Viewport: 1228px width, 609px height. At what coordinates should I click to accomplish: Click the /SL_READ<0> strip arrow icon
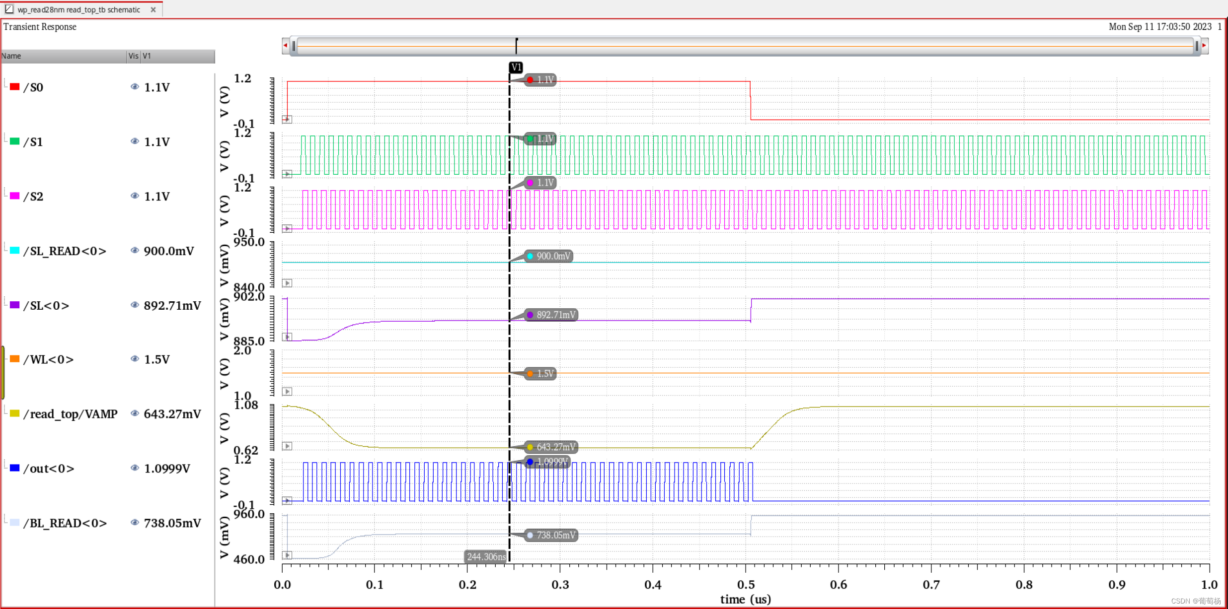coord(287,283)
